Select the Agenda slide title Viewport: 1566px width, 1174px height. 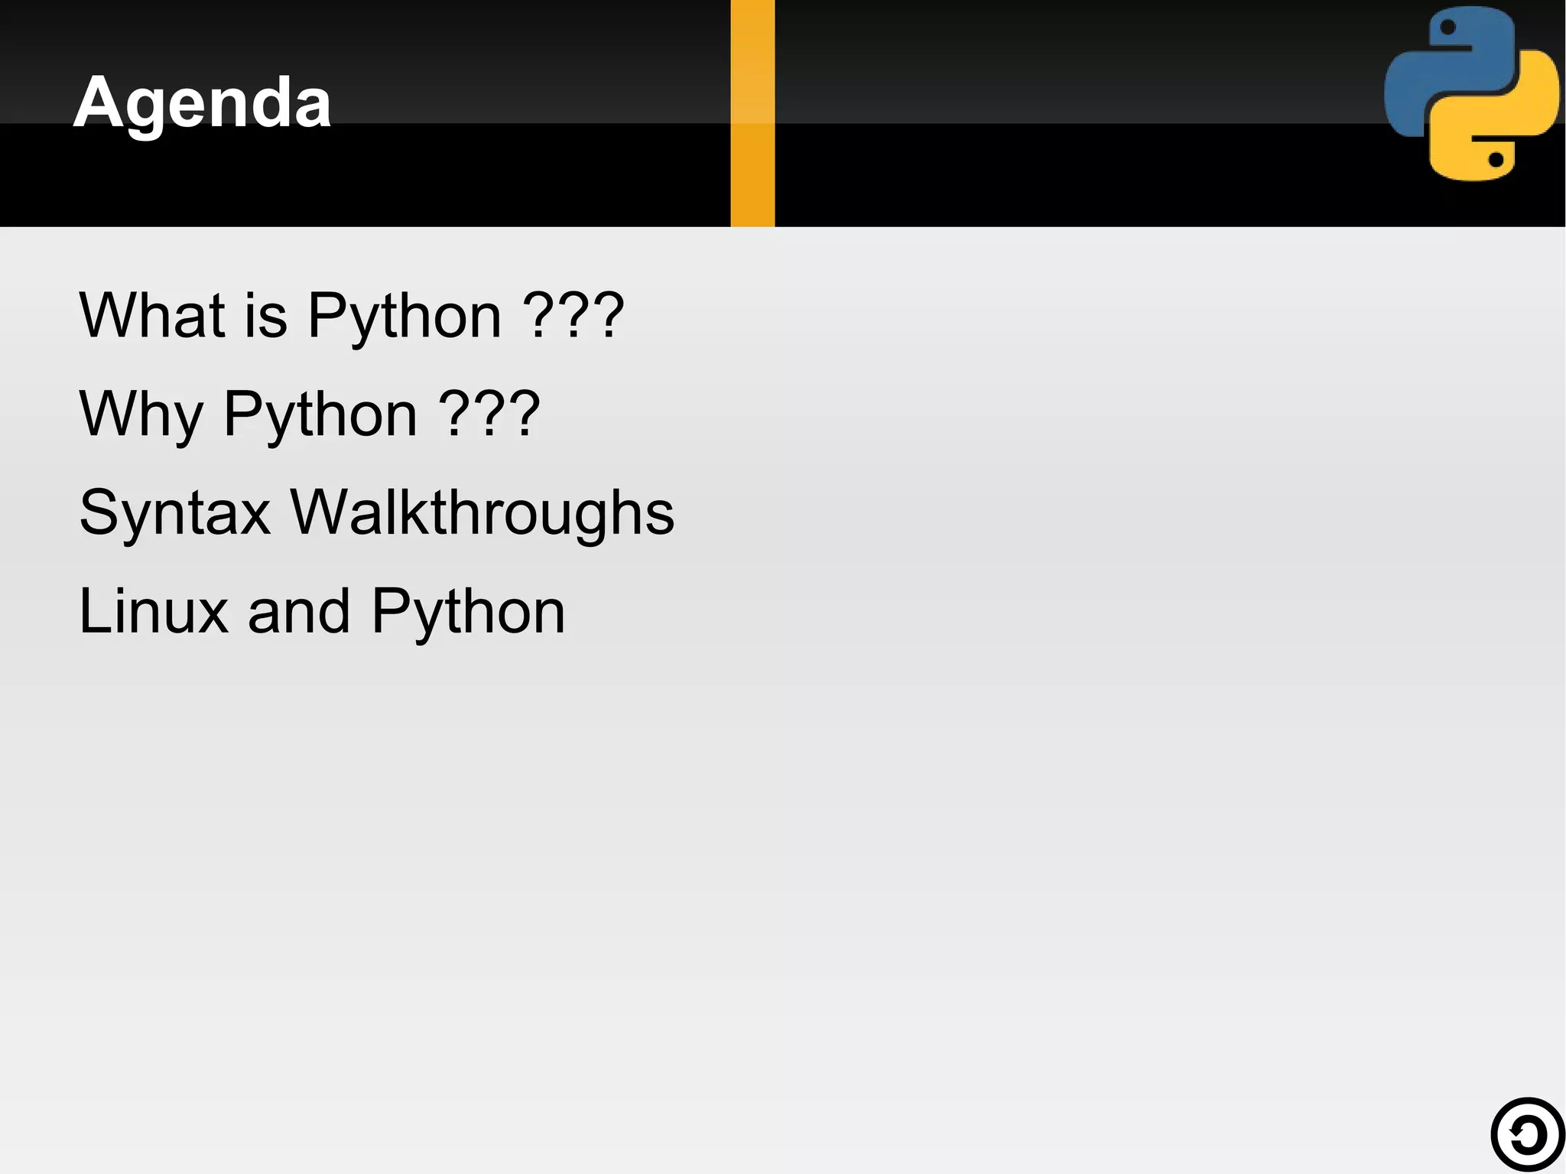pos(202,102)
